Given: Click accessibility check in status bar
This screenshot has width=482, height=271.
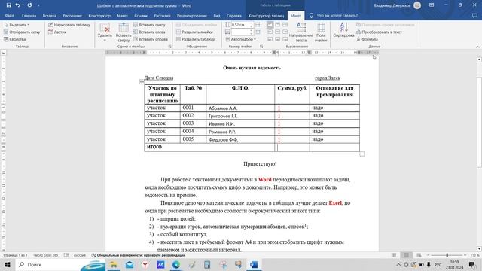Looking at the screenshot, I should tap(139, 255).
